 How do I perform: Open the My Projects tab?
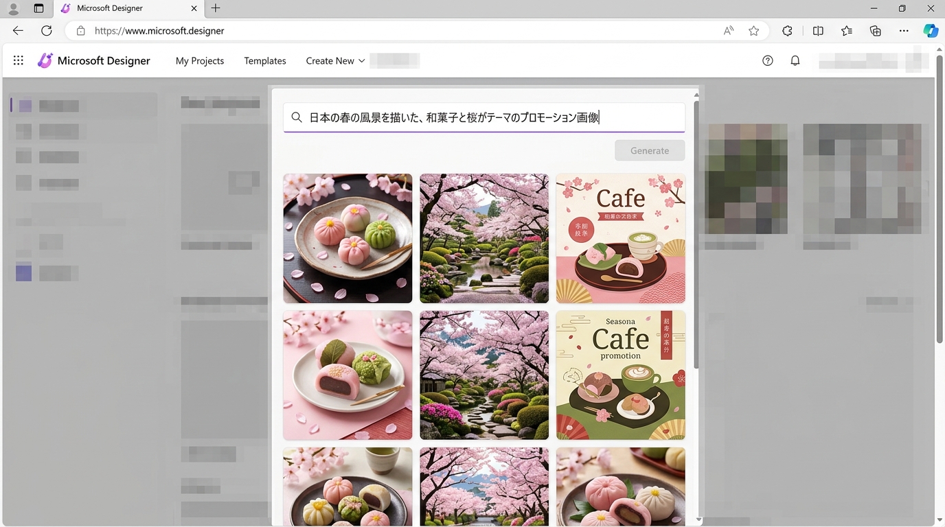[200, 60]
